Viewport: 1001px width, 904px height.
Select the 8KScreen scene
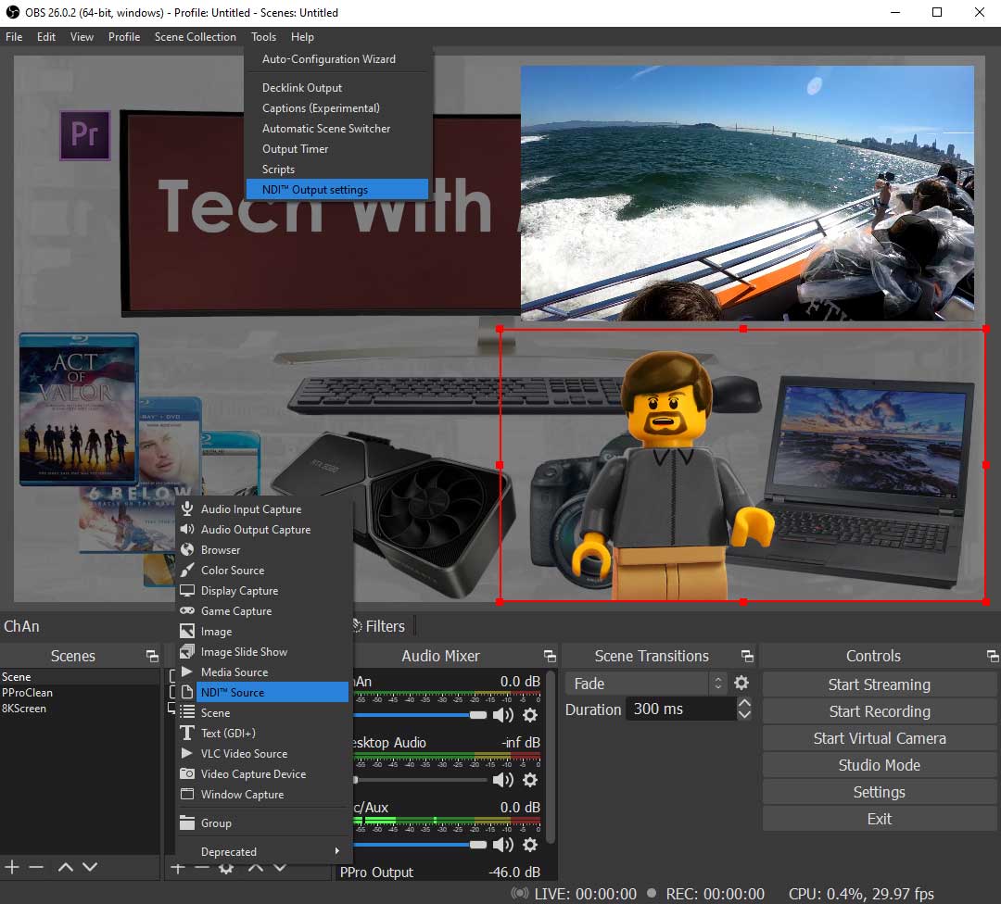coord(80,709)
